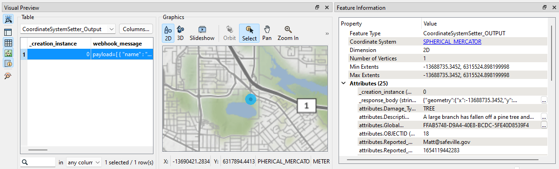Collapse the Attributes (25) section
This screenshot has height=169, width=559.
[344, 84]
